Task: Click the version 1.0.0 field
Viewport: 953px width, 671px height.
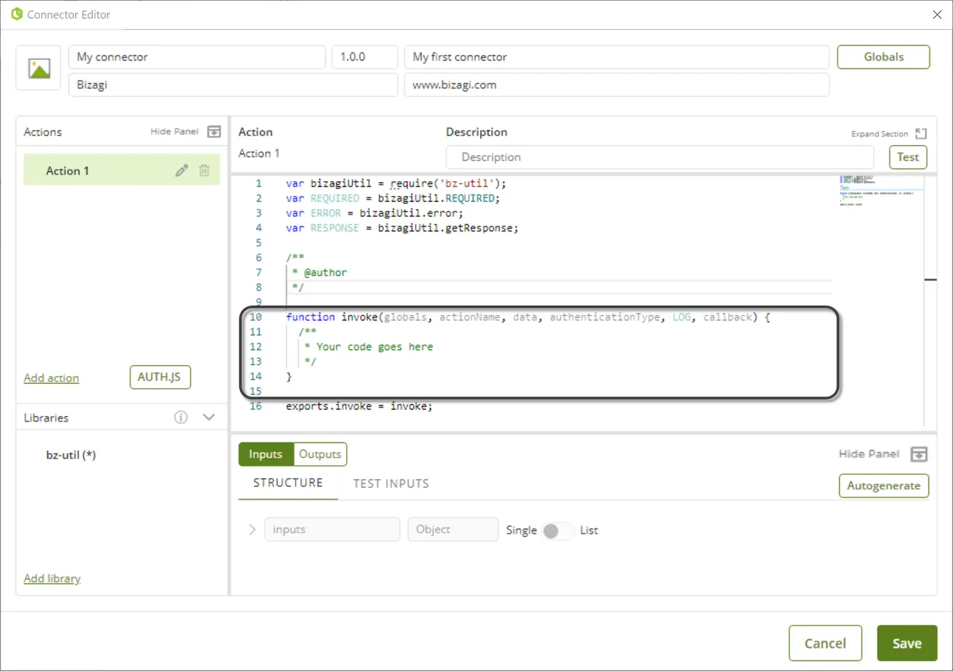Action: tap(365, 57)
